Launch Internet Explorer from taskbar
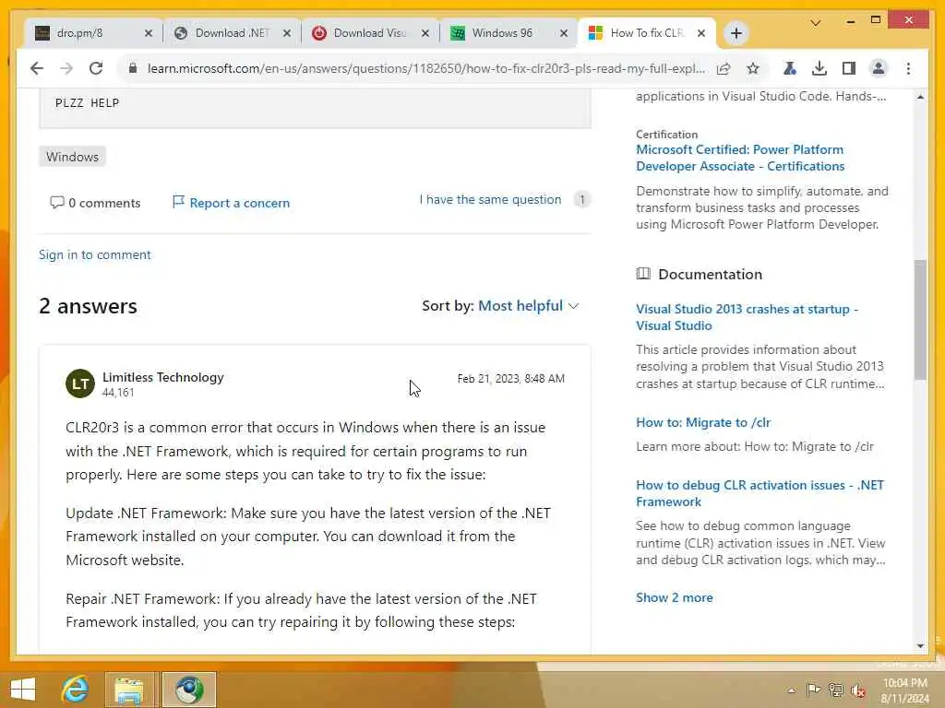This screenshot has height=708, width=945. pyautogui.click(x=76, y=690)
